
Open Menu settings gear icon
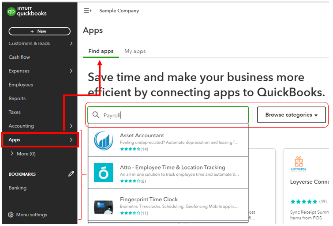(11, 215)
